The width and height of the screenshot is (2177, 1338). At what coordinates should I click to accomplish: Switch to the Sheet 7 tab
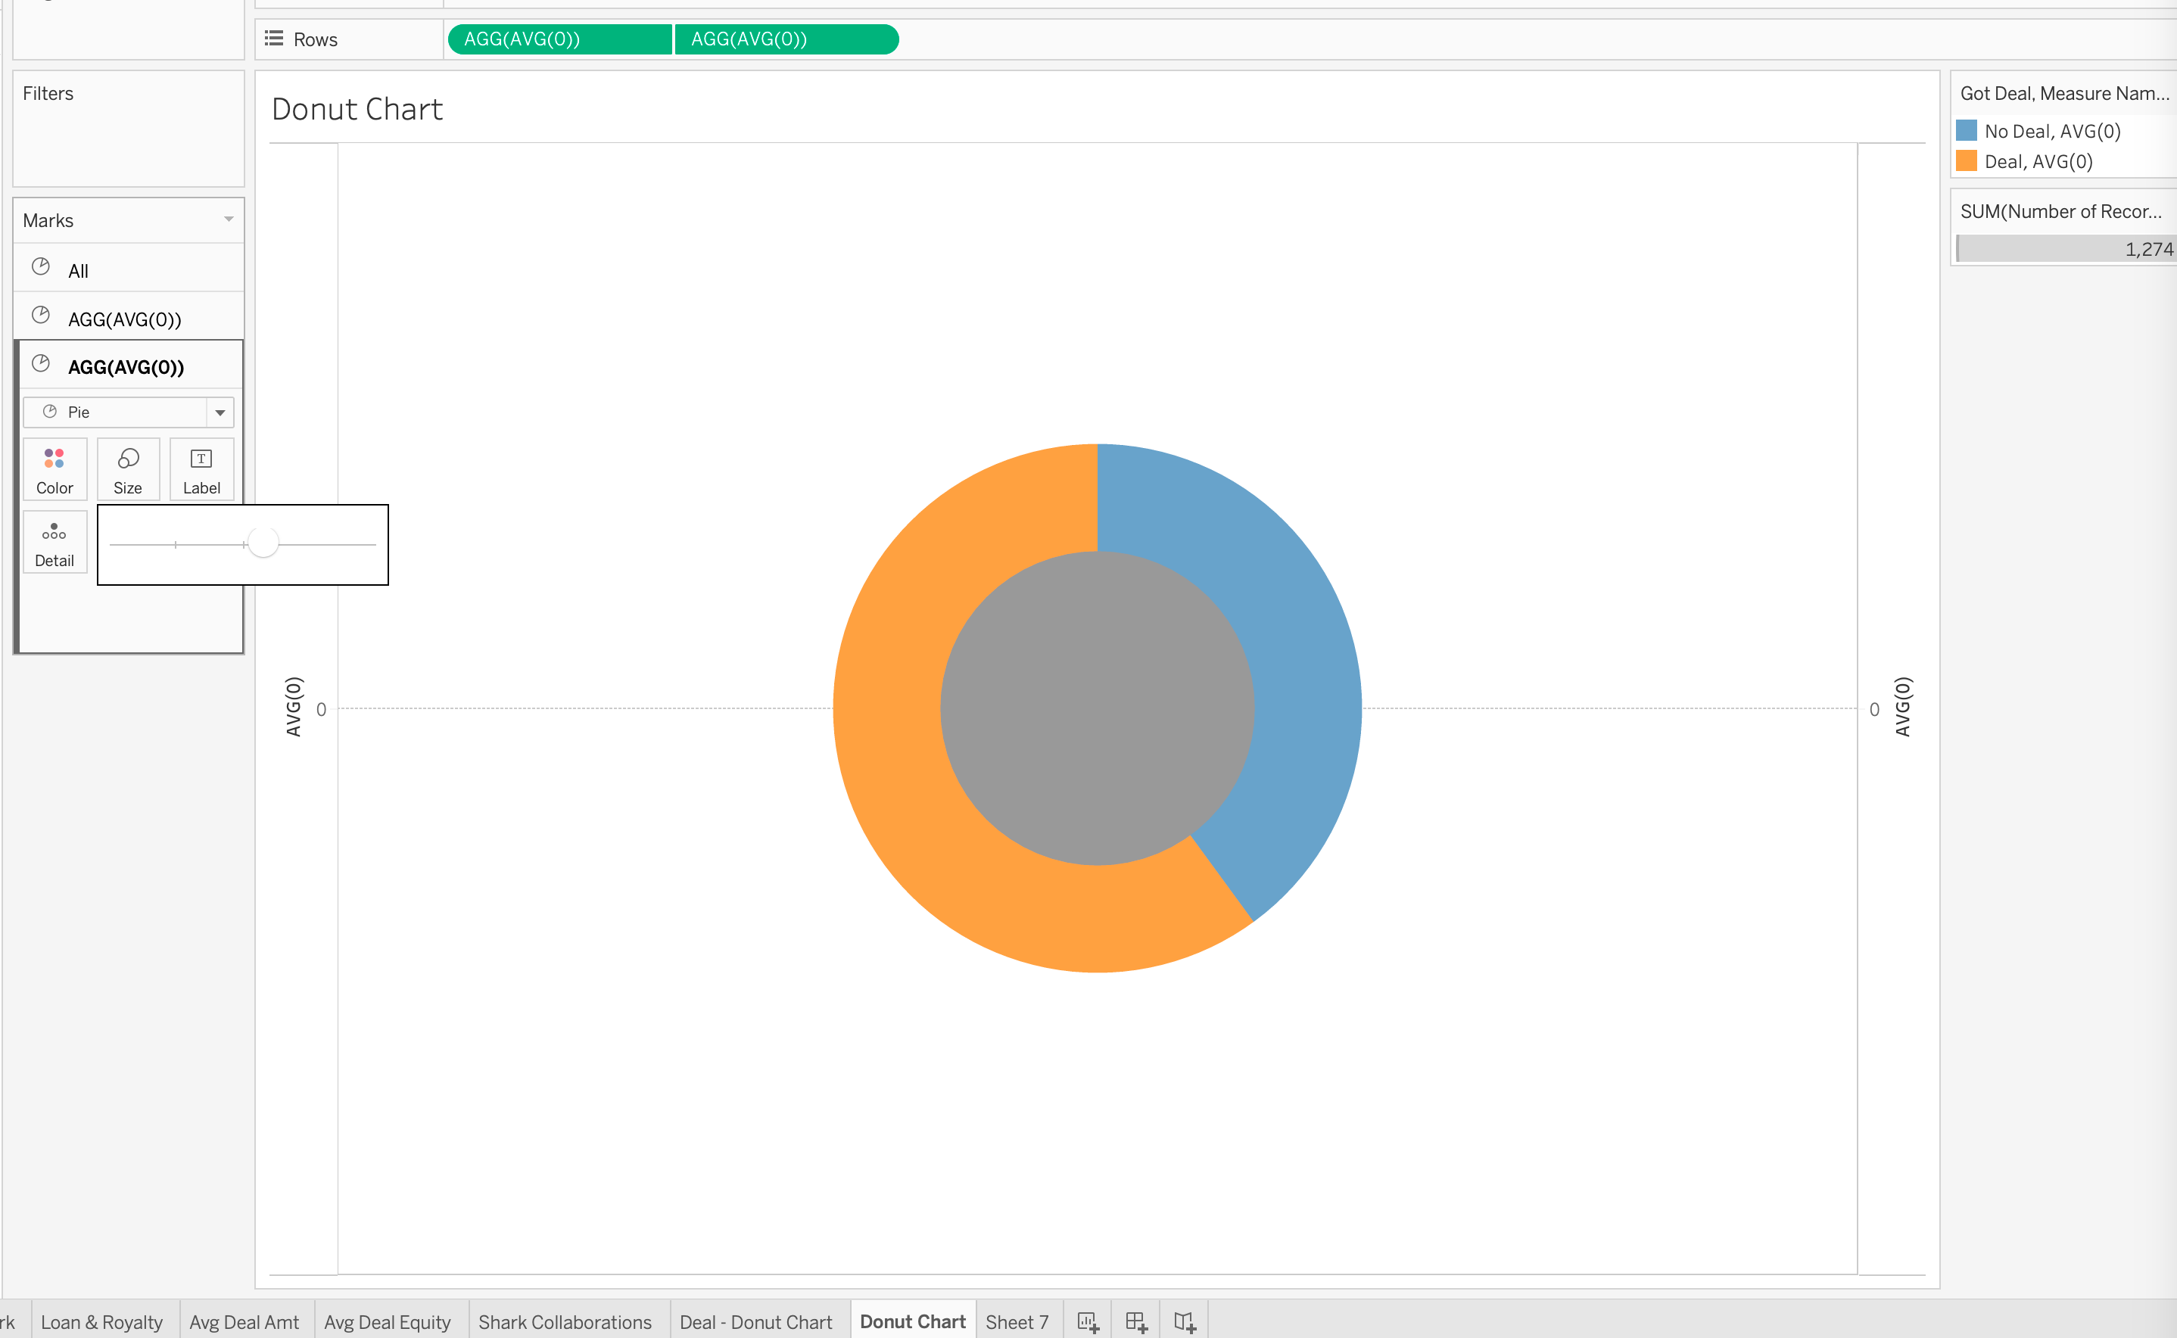pos(1016,1321)
